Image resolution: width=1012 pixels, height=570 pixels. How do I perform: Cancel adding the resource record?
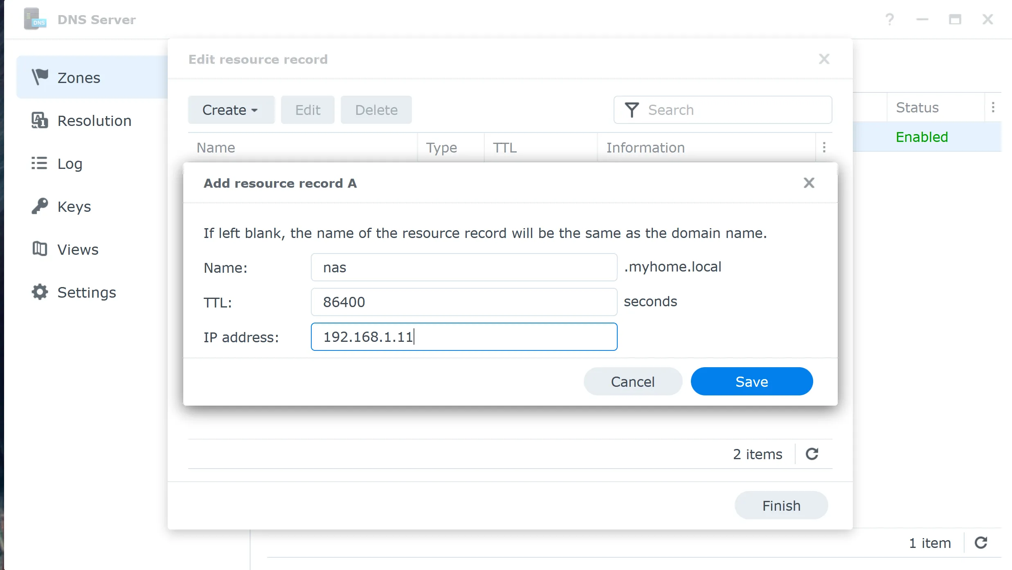point(632,381)
